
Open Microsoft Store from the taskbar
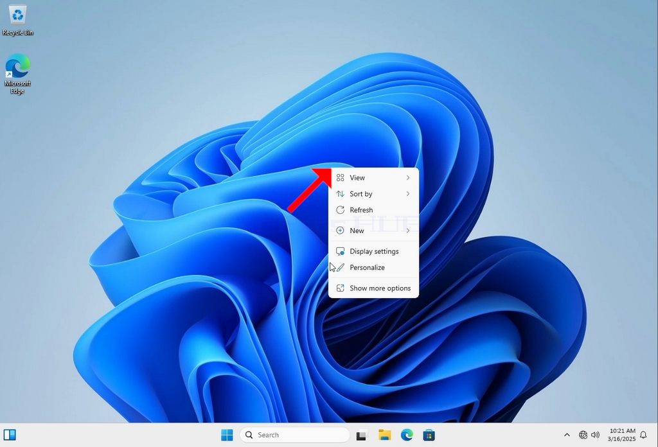click(x=429, y=435)
